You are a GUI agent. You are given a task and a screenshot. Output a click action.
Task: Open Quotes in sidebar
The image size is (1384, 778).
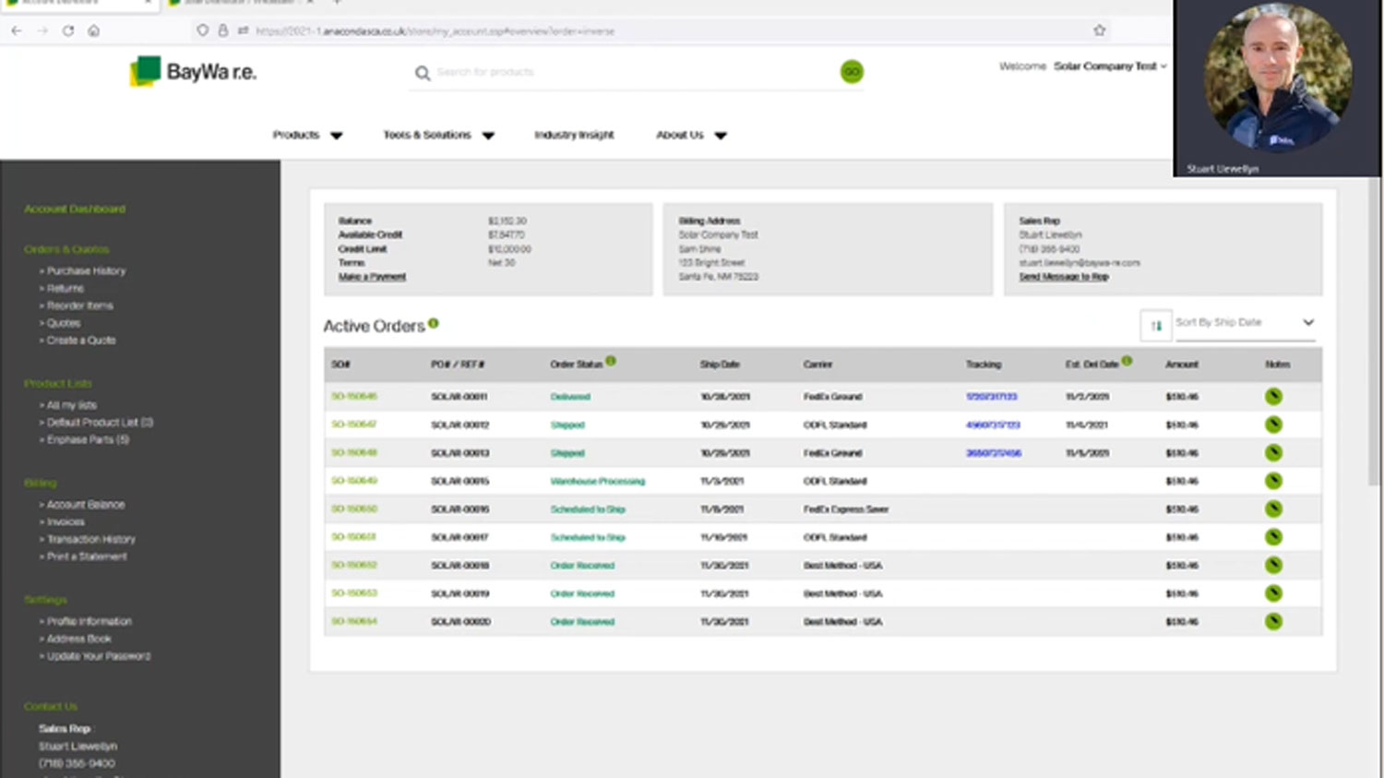pos(63,323)
